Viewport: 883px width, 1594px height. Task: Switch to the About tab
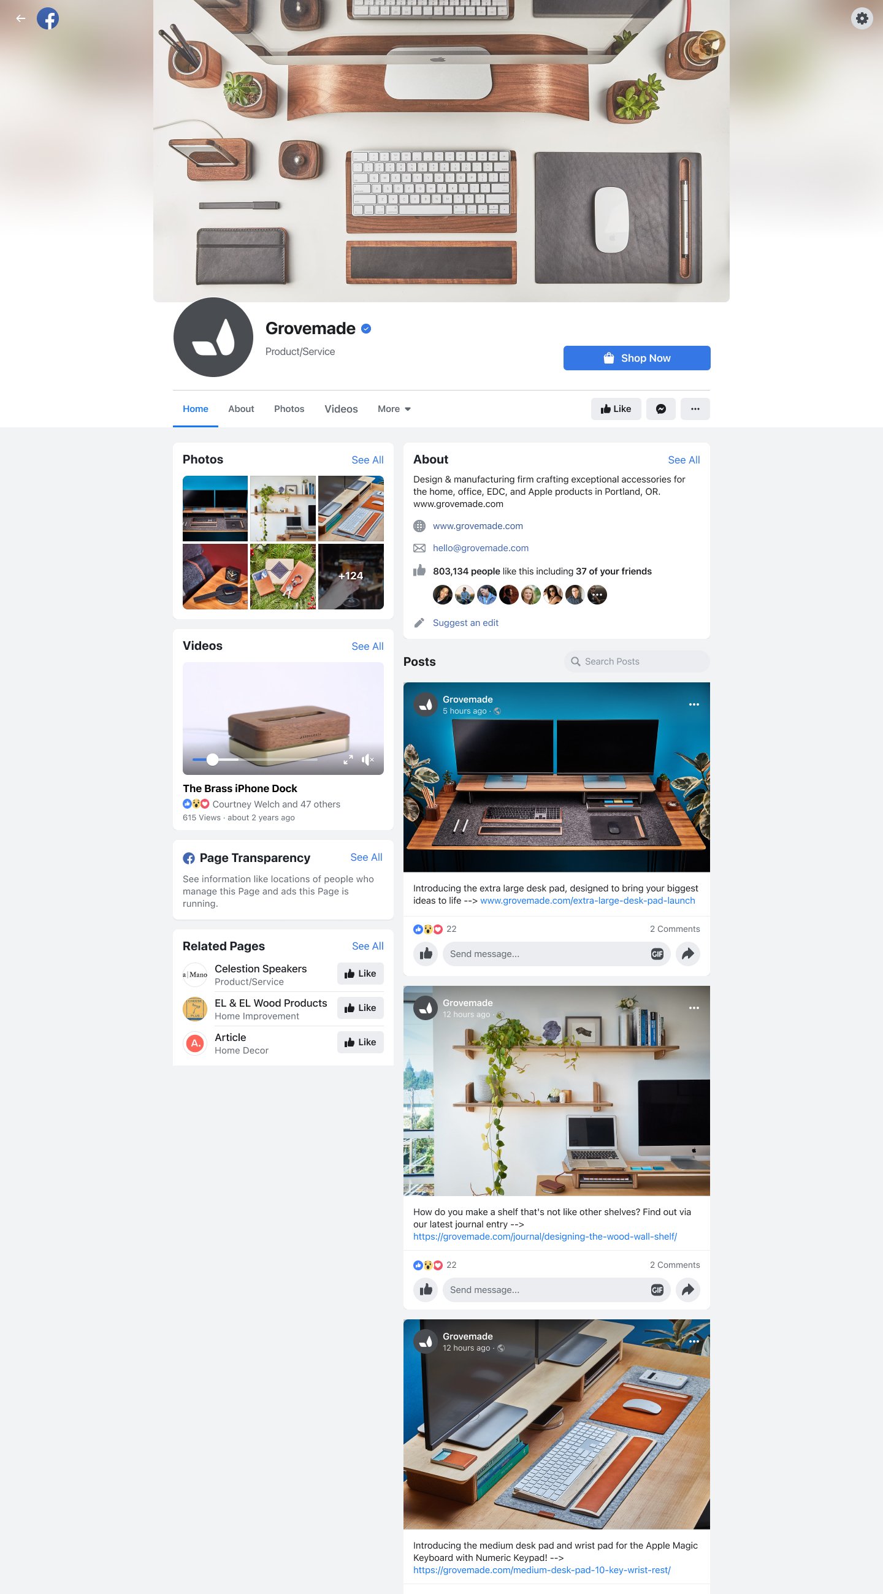(241, 409)
